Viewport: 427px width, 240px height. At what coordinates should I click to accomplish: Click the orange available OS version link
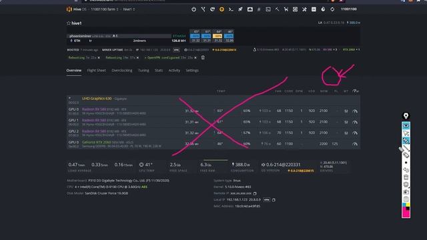coord(301,171)
